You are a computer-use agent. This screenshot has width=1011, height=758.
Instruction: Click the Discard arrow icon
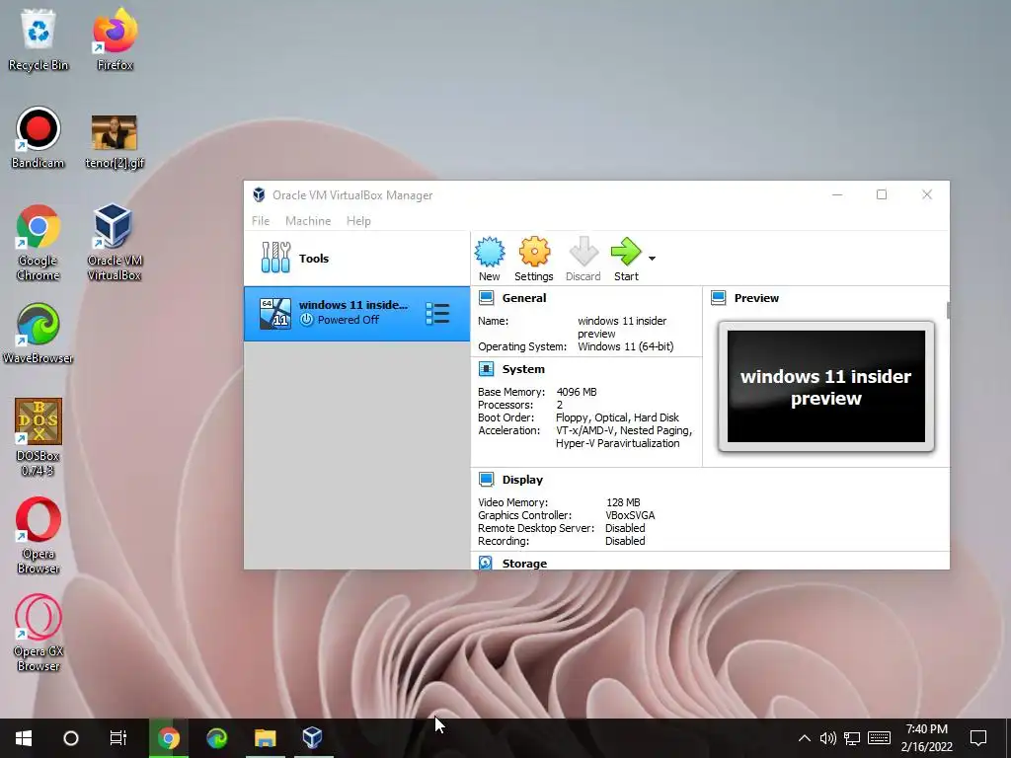(x=583, y=252)
